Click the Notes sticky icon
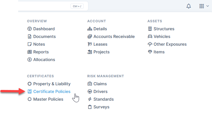Image resolution: width=212 pixels, height=121 pixels. click(30, 44)
